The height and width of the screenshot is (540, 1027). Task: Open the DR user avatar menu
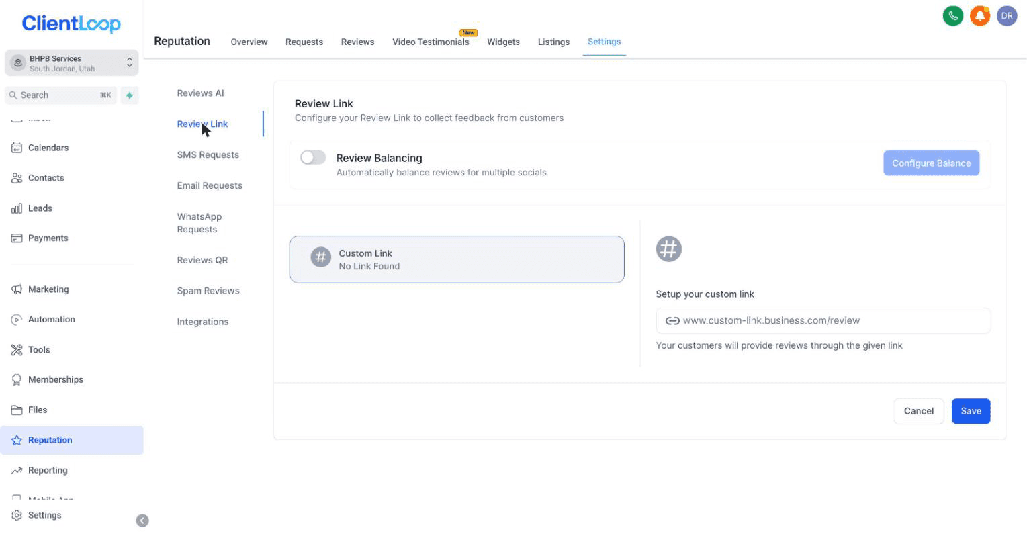coord(1007,16)
